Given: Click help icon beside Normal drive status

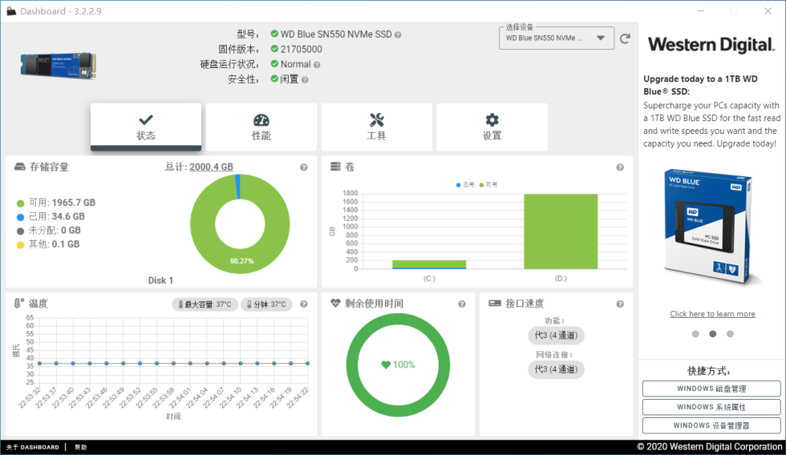Looking at the screenshot, I should click(317, 65).
